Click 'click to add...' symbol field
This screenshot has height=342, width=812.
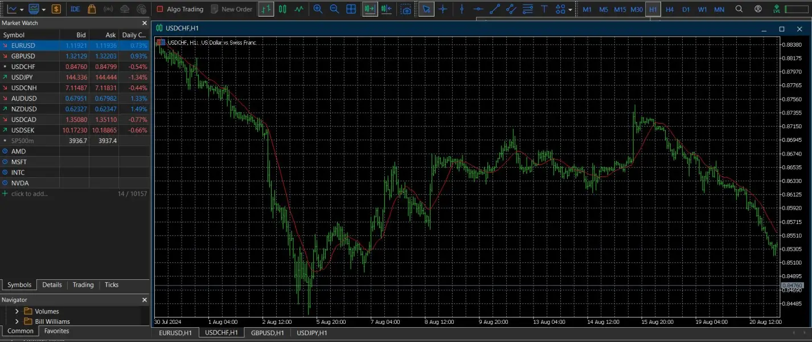click(x=30, y=194)
